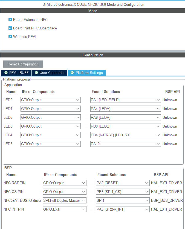Expand PB0 [LEDB] solution dropdown
The height and width of the screenshot is (229, 185).
[x=126, y=126]
